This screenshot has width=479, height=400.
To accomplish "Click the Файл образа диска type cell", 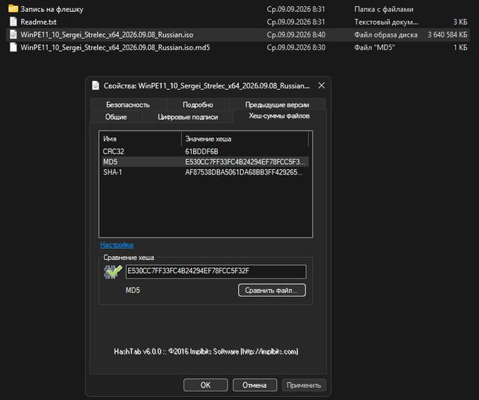I will [x=385, y=35].
